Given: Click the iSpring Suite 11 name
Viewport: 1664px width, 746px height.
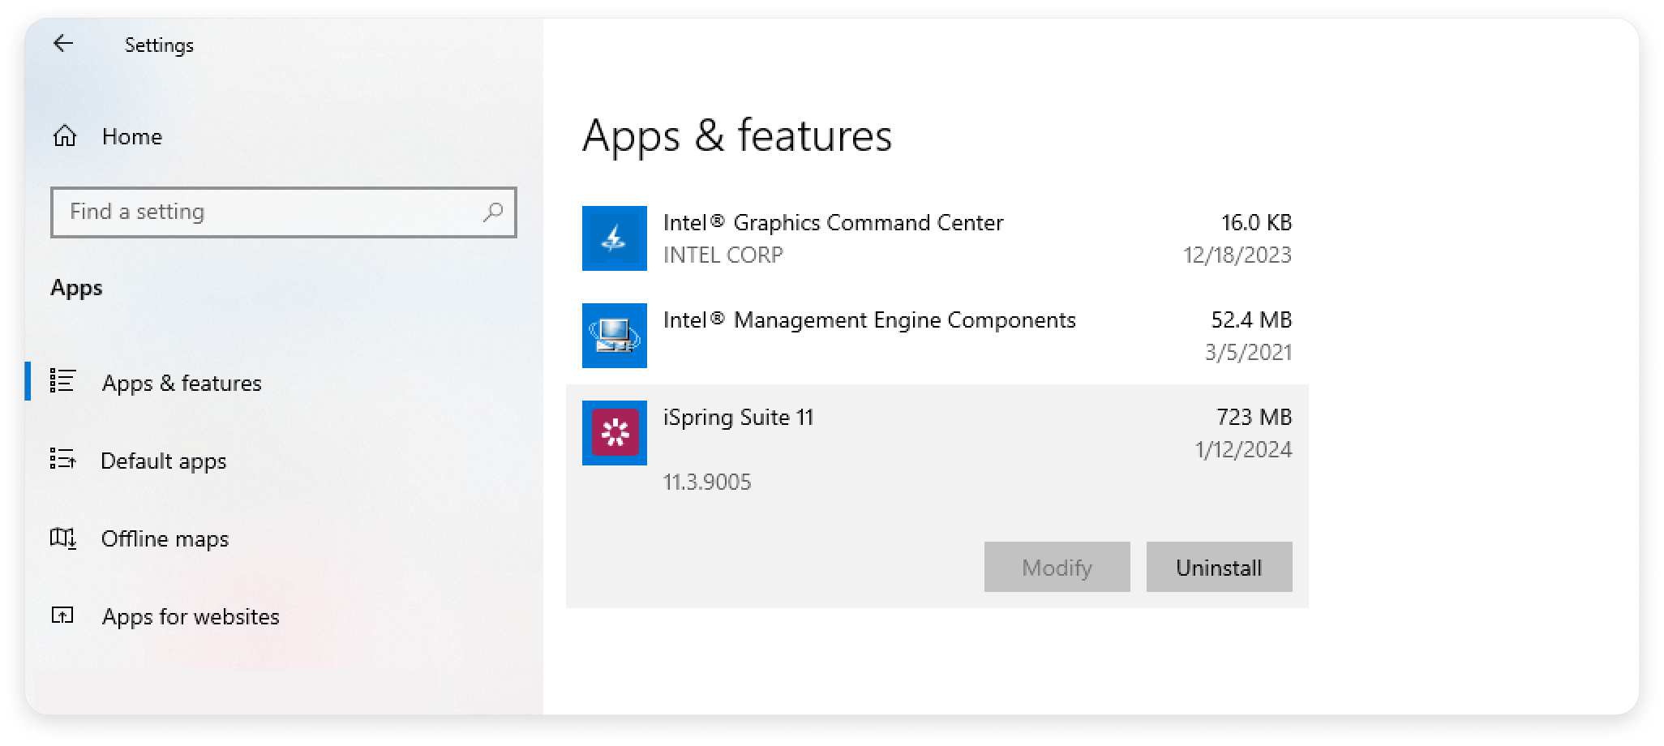Looking at the screenshot, I should pos(738,417).
